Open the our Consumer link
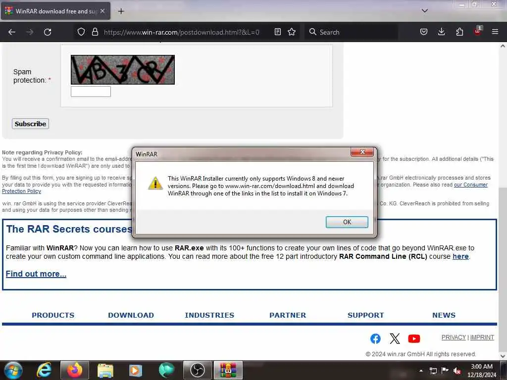Image resolution: width=507 pixels, height=380 pixels. point(470,185)
